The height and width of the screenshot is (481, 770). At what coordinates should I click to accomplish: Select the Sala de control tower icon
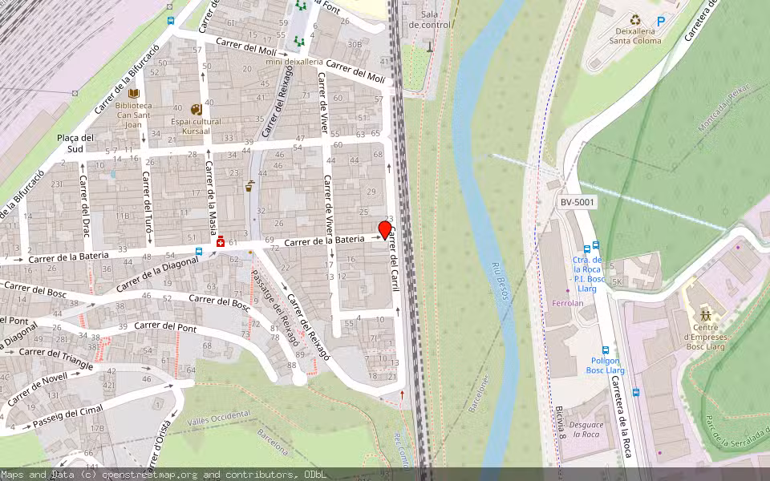(430, 45)
